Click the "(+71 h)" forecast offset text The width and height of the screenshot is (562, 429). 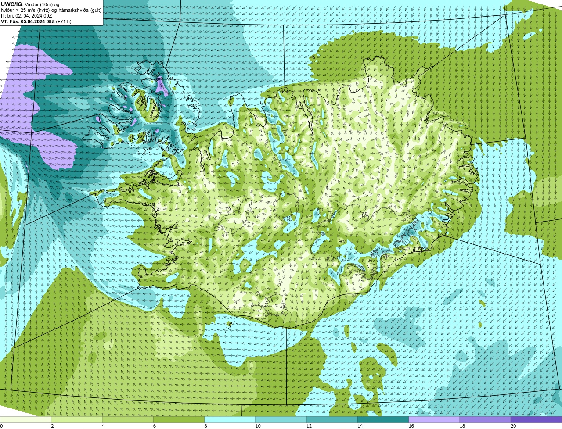[63, 21]
